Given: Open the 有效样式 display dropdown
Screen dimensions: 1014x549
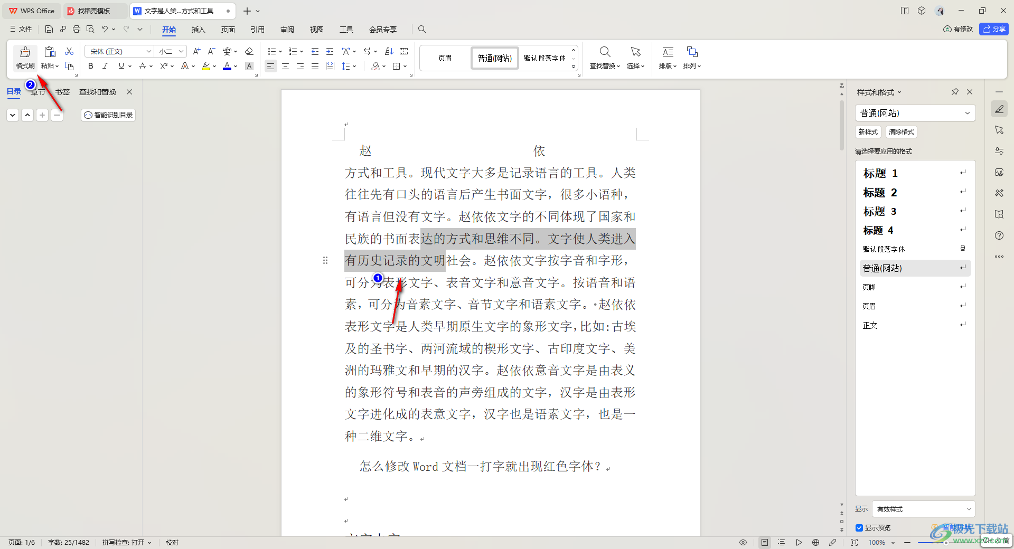Looking at the screenshot, I should [x=923, y=509].
